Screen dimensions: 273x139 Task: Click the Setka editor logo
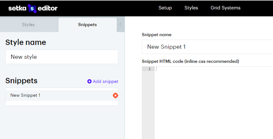tap(33, 8)
